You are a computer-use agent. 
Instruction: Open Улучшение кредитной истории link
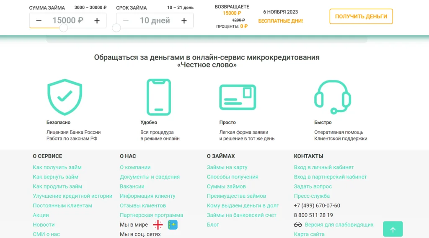click(72, 196)
